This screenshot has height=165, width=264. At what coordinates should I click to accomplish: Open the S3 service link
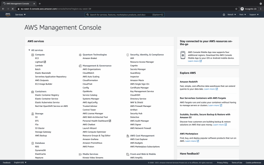click(x=36, y=117)
